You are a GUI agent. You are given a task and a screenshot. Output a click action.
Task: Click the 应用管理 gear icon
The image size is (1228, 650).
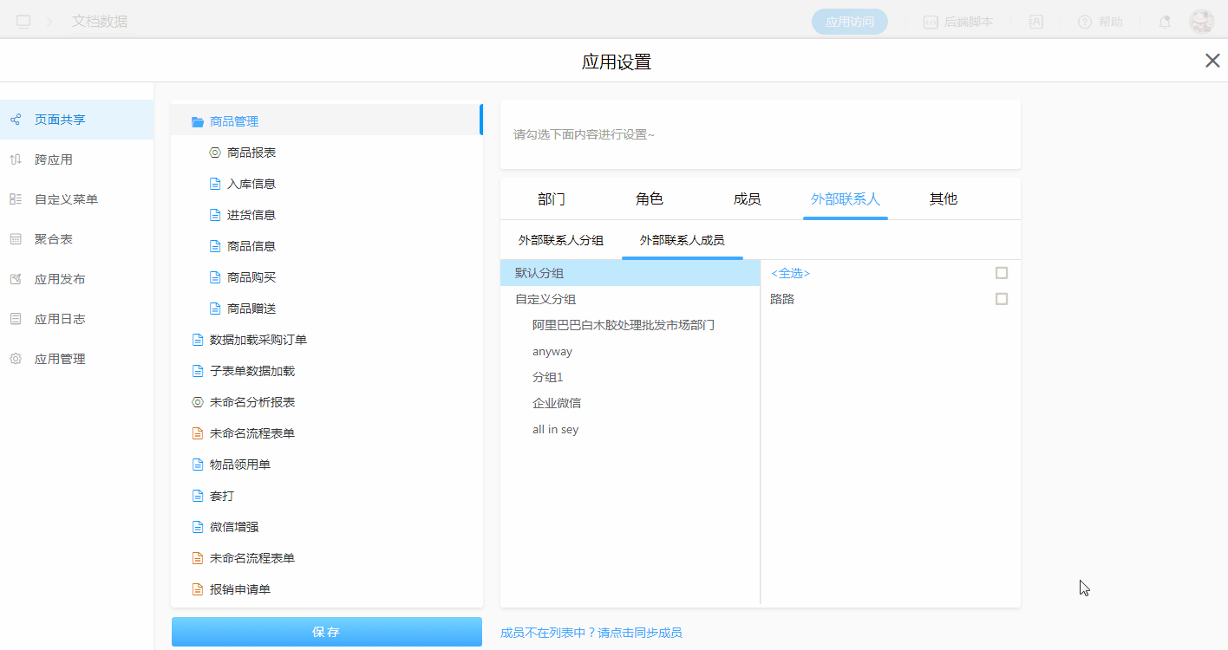coord(16,359)
